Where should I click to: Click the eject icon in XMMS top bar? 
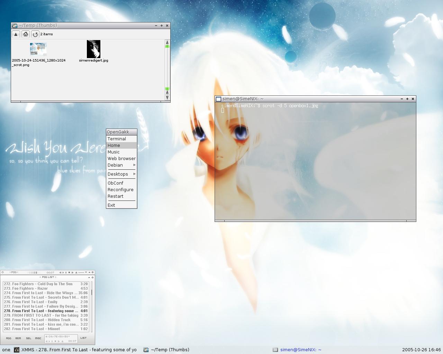point(76,272)
